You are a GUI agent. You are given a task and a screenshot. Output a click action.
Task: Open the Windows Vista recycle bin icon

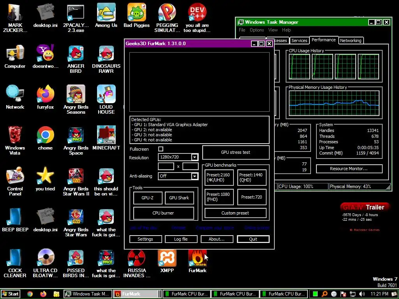(15, 140)
